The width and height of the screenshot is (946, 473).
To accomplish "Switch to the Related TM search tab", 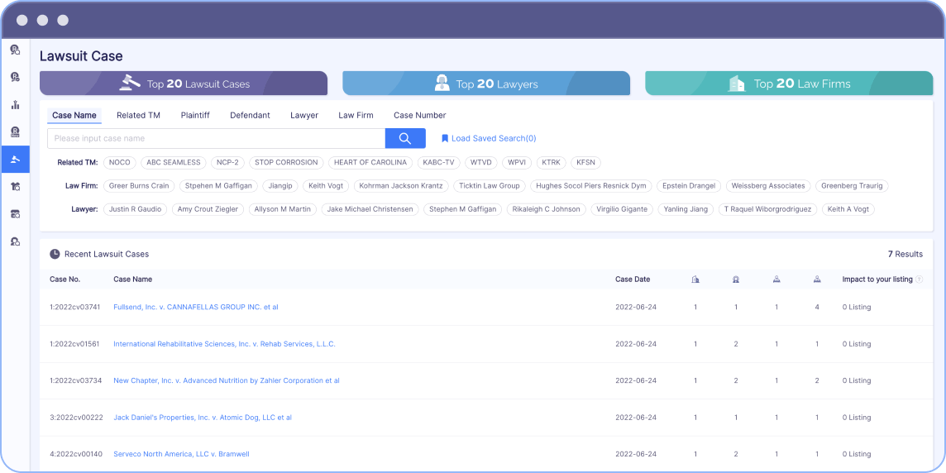I will [138, 116].
